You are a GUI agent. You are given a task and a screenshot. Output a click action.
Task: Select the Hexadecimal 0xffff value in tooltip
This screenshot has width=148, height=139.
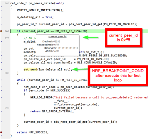(x=56, y=45)
